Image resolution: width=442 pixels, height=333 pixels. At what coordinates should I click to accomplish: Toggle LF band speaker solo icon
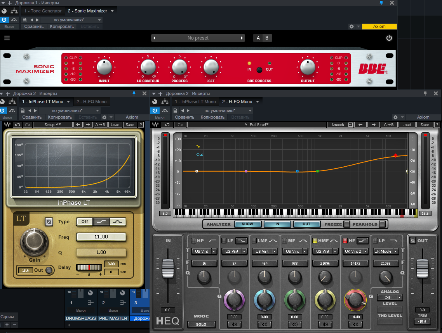point(234,324)
